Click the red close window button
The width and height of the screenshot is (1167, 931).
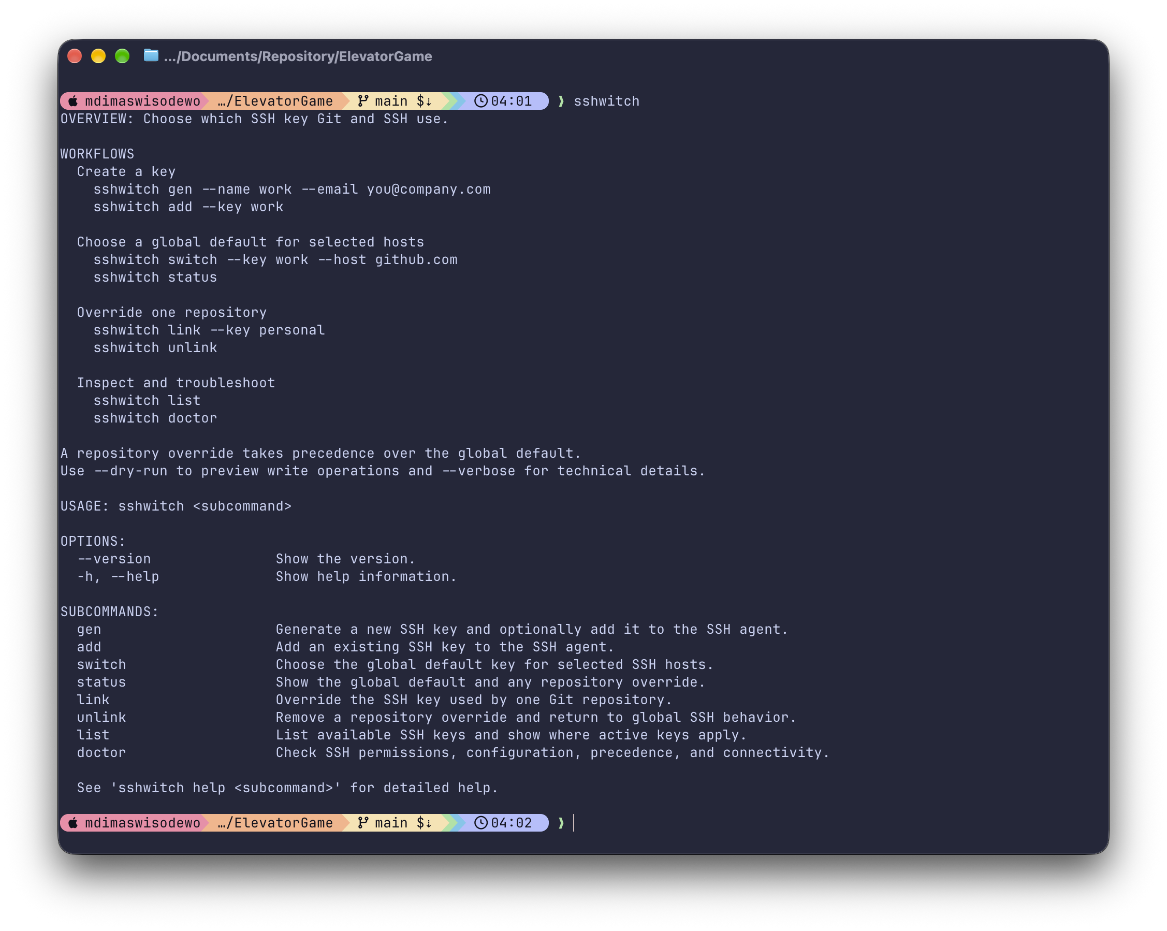tap(75, 56)
